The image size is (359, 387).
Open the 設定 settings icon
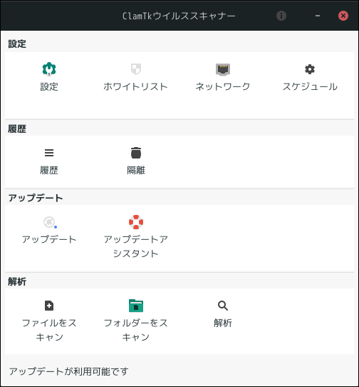pyautogui.click(x=49, y=69)
